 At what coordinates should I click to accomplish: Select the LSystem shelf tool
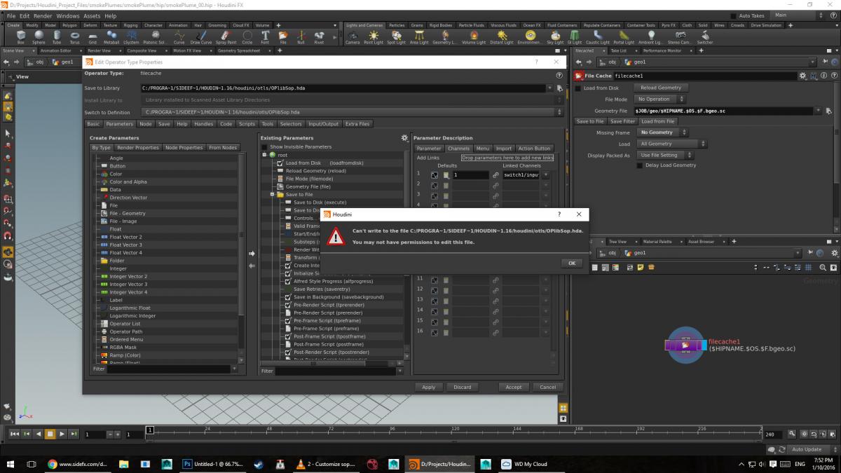coord(131,37)
